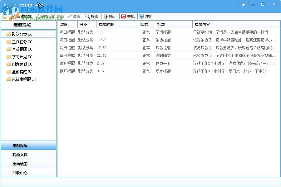This screenshot has height=187, width=281.
Task: Click the content starting 已经深夜了
Action: click(235, 56)
